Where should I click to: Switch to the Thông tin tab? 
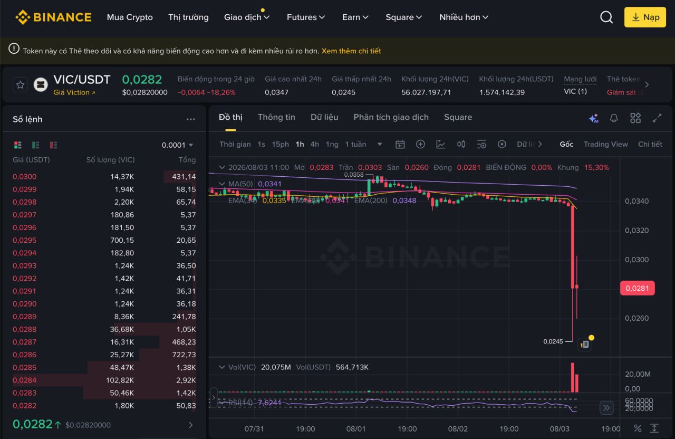276,117
